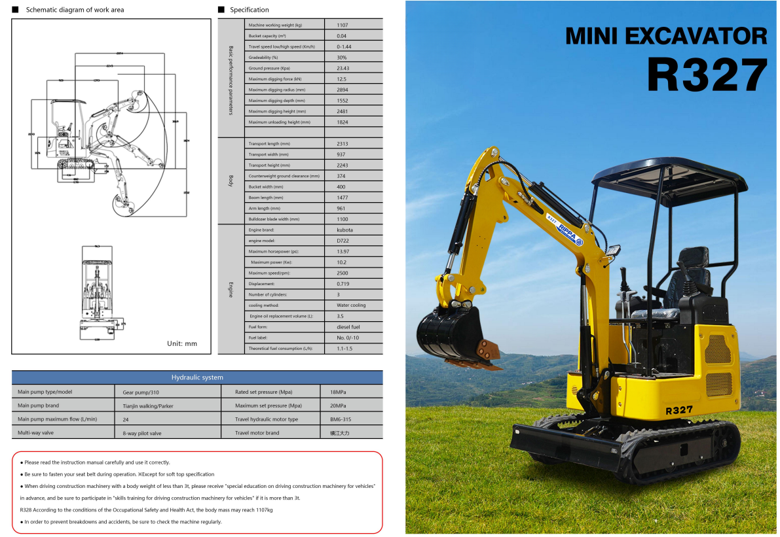780x537 pixels.
Task: Click 'Machine working weight (kg)' row label
Action: point(275,26)
